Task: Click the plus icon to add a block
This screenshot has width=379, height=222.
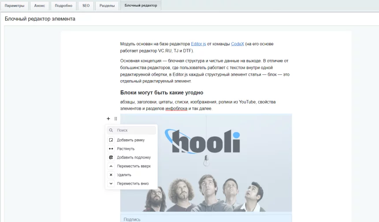Action: [108, 119]
